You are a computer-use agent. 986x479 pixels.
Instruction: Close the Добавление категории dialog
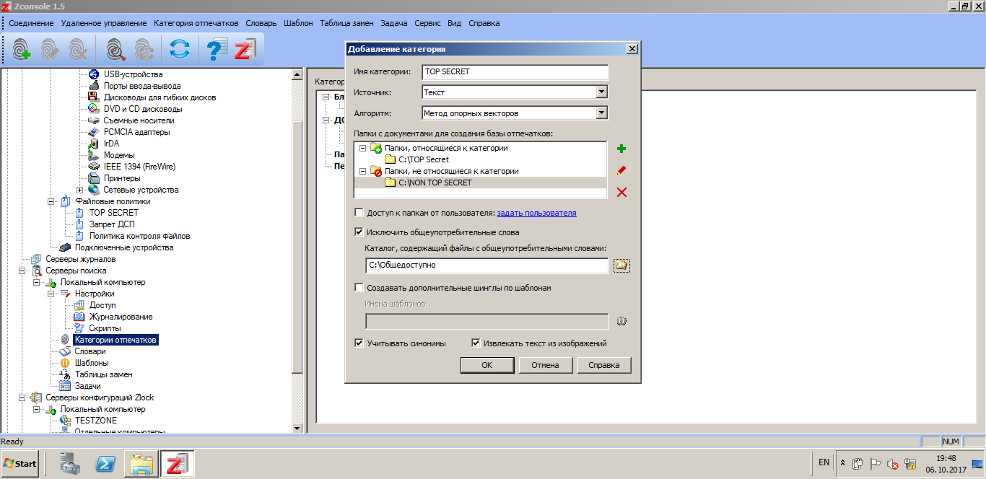click(632, 49)
